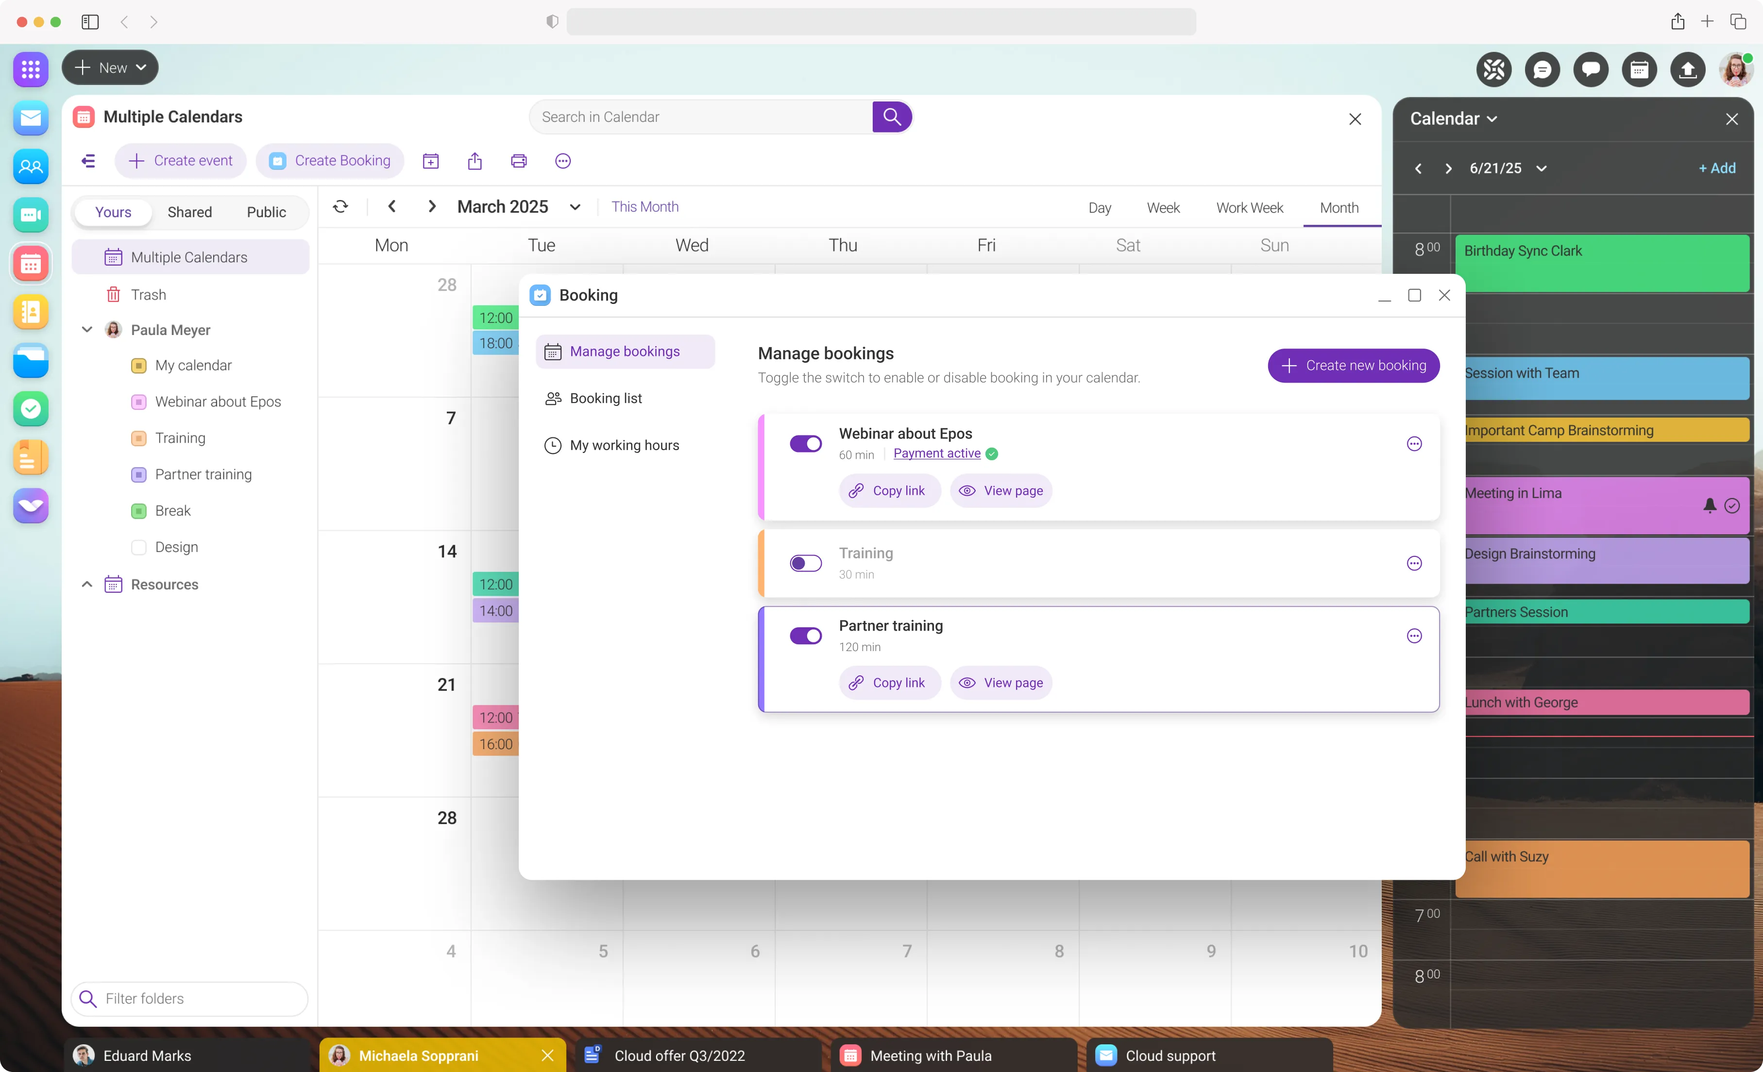This screenshot has width=1763, height=1072.
Task: Open Booking list in sidebar menu
Action: coord(605,398)
